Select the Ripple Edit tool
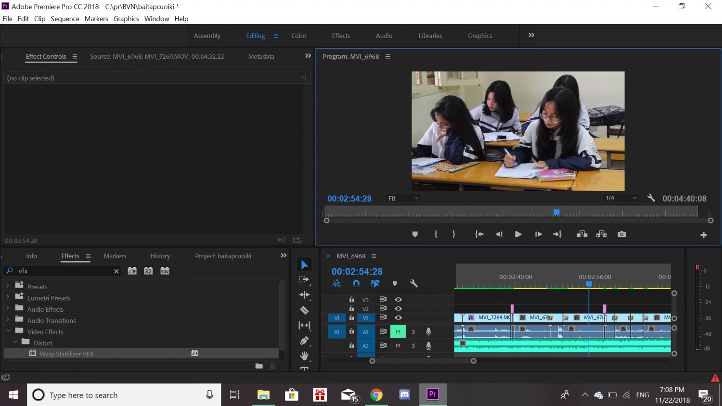This screenshot has height=406, width=722. click(x=304, y=295)
